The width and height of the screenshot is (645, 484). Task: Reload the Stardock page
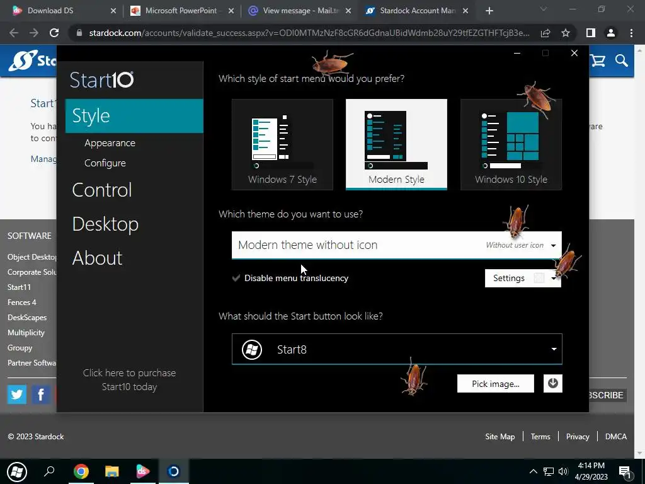tap(54, 33)
